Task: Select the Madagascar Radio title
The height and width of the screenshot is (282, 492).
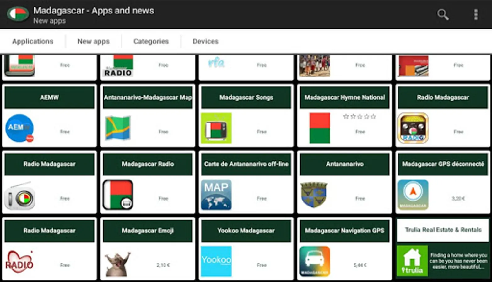Action: click(x=148, y=164)
